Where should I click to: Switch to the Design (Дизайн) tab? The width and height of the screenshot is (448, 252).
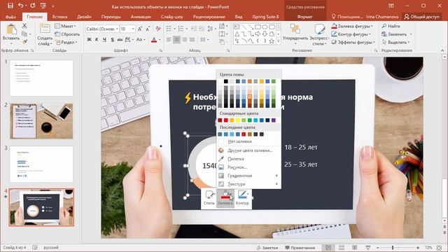tap(84, 17)
